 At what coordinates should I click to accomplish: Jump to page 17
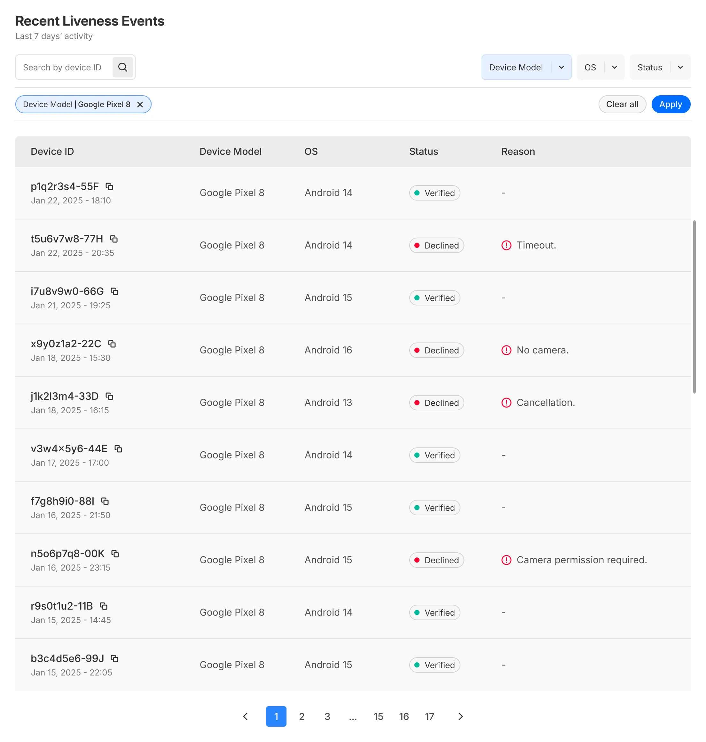pyautogui.click(x=429, y=716)
